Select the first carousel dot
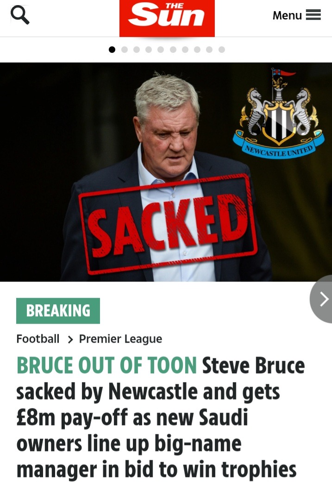This screenshot has width=332, height=483. pyautogui.click(x=112, y=50)
